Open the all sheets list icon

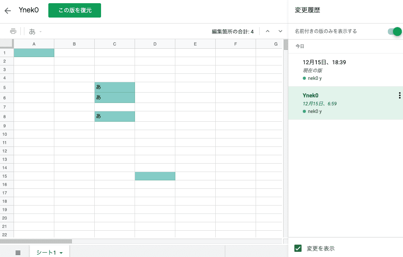[x=18, y=253]
